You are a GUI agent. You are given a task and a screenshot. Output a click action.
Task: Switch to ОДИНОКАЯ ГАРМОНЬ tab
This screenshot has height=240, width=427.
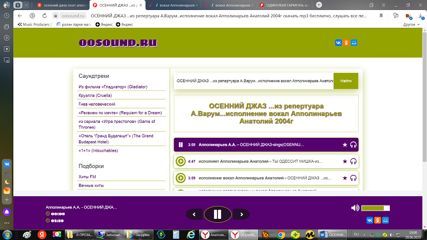point(284,5)
